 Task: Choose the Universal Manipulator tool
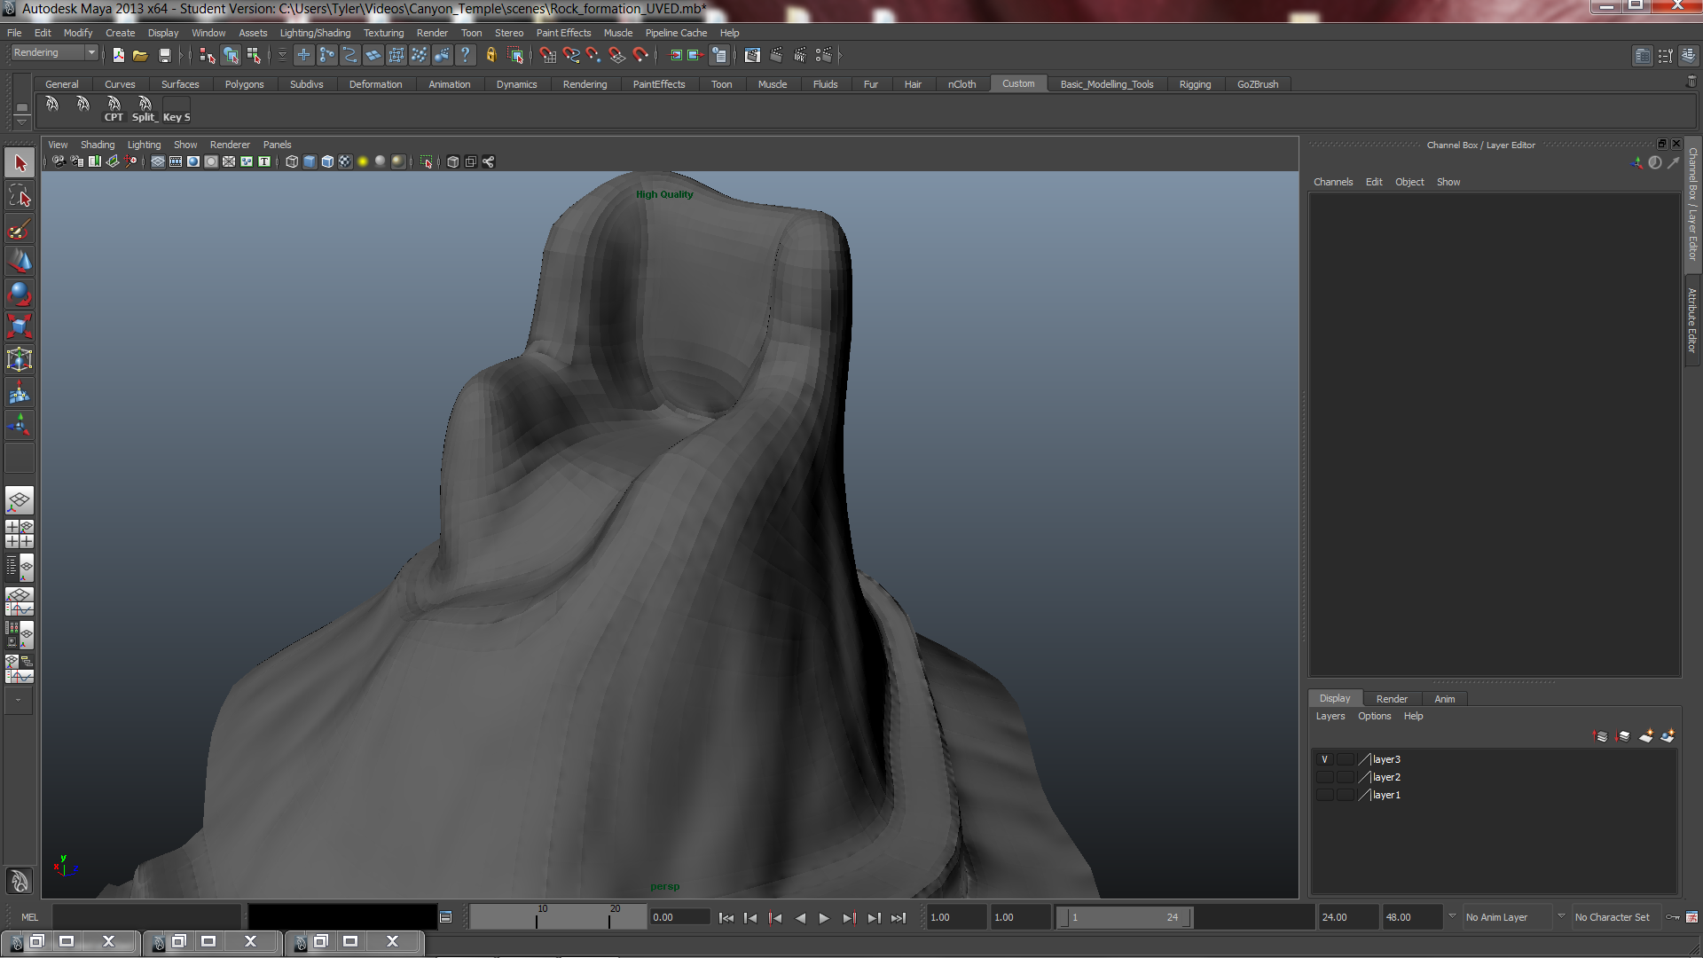pyautogui.click(x=20, y=359)
